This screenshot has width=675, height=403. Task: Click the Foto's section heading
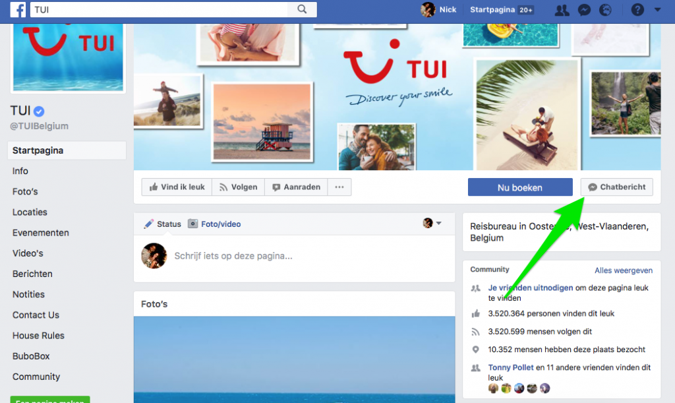coord(154,304)
